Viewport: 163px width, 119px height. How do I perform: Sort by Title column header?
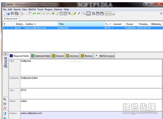click(81, 24)
